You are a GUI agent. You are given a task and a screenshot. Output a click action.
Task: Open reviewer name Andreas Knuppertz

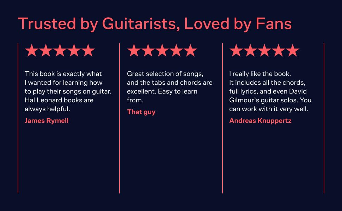coord(260,121)
